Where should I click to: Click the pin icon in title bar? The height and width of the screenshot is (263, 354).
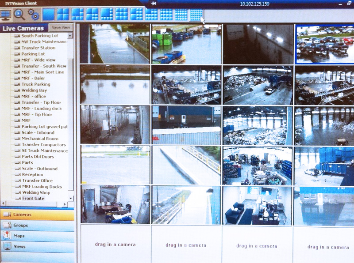click(x=153, y=3)
